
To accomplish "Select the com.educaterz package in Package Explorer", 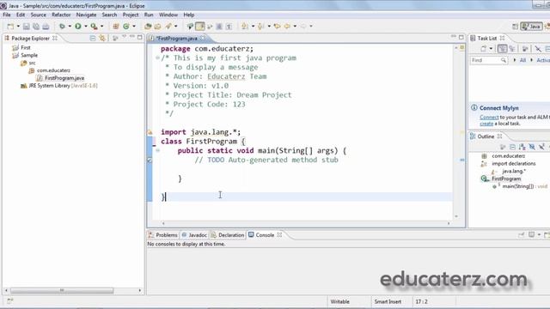I will (53, 70).
